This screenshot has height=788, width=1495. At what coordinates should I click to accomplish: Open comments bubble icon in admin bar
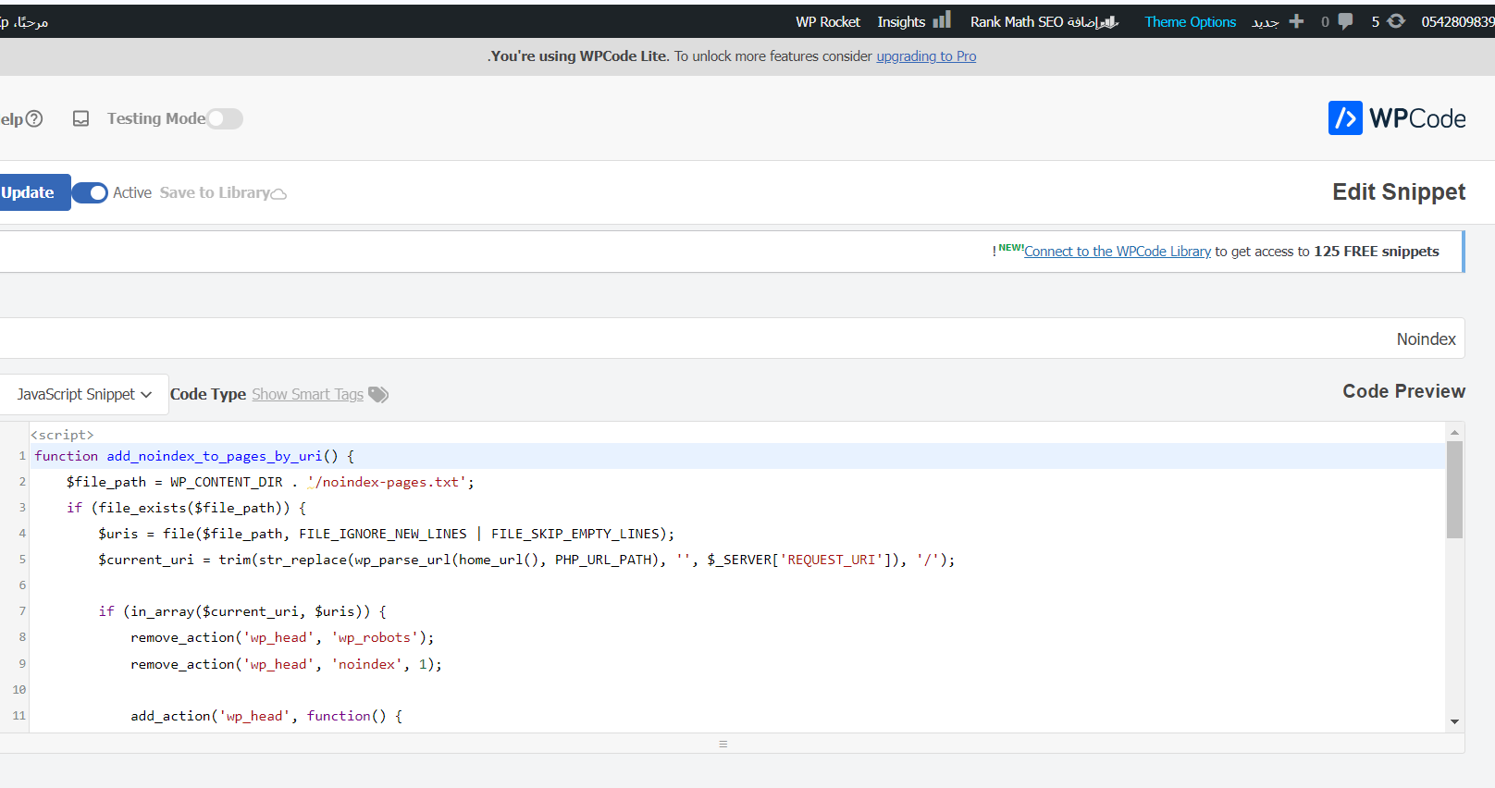tap(1345, 21)
